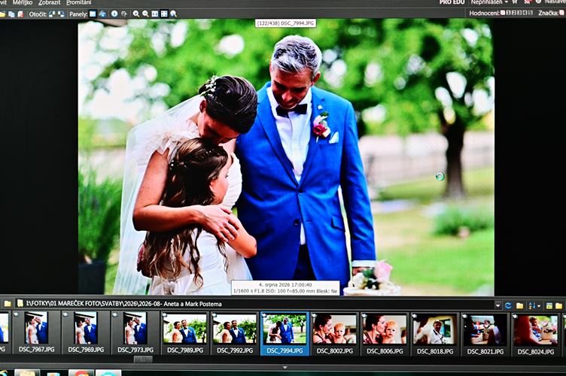Set Hodnocení rating to 5

531,13
